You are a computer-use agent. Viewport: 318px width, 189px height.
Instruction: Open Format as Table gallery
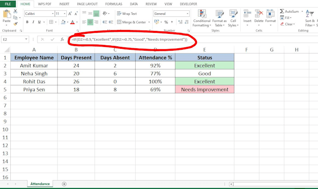(219, 18)
